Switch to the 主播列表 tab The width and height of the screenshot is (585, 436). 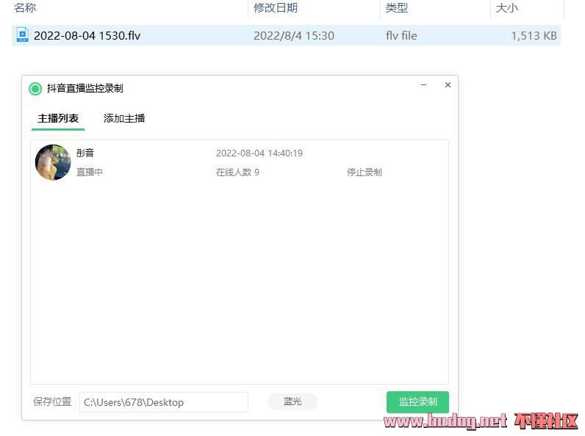58,118
